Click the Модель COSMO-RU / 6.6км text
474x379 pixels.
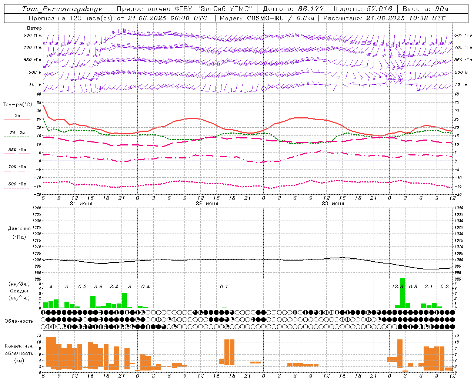click(x=266, y=18)
